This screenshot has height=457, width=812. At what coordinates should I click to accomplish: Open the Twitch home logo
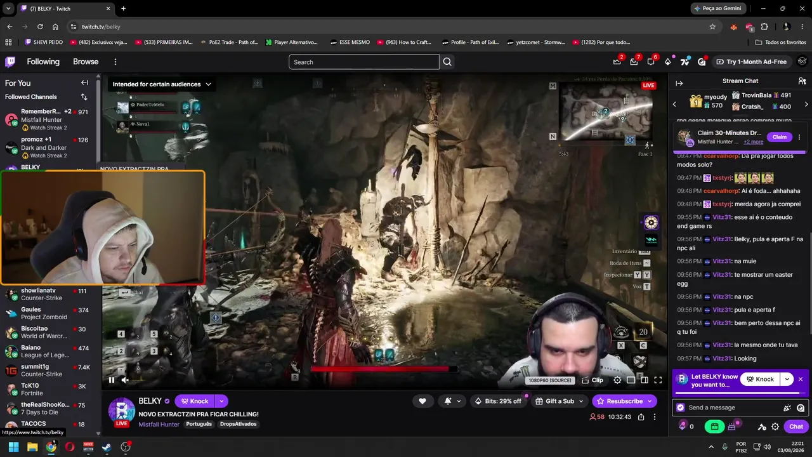pyautogui.click(x=10, y=62)
